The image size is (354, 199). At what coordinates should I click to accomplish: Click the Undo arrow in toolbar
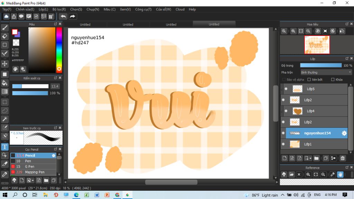click(x=63, y=17)
